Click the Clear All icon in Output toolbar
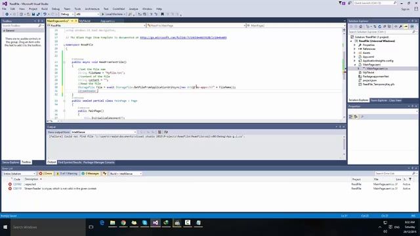The width and height of the screenshot is (420, 236). (x=159, y=132)
